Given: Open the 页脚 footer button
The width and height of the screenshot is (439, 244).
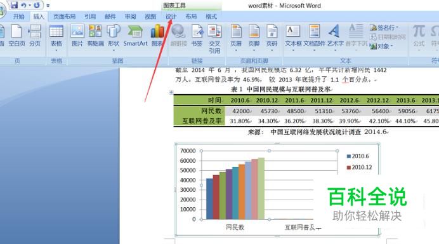Looking at the screenshot, I should click(x=254, y=35).
